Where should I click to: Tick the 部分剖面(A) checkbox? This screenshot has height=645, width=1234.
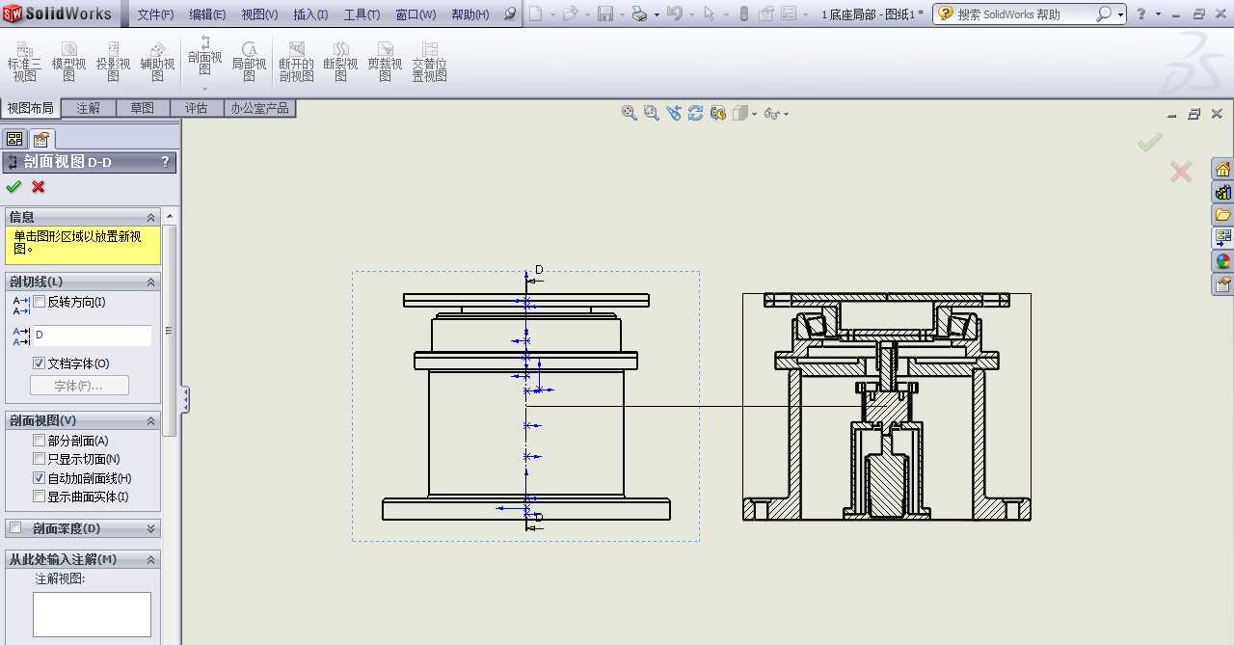(40, 441)
